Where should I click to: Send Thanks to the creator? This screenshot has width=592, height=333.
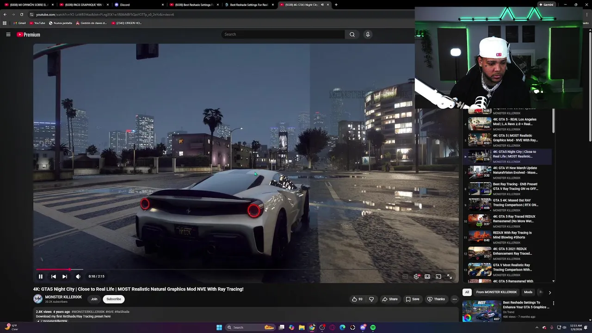point(436,299)
